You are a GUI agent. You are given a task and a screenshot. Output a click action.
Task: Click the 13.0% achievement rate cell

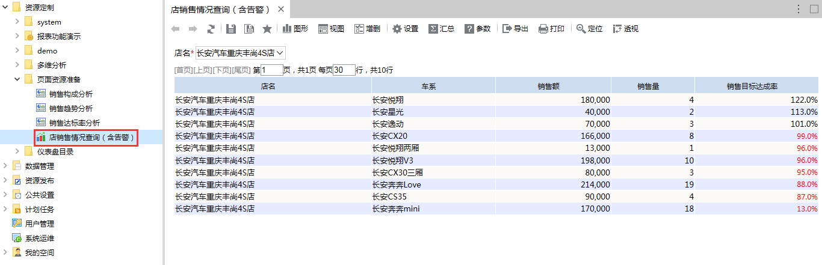tap(757, 209)
